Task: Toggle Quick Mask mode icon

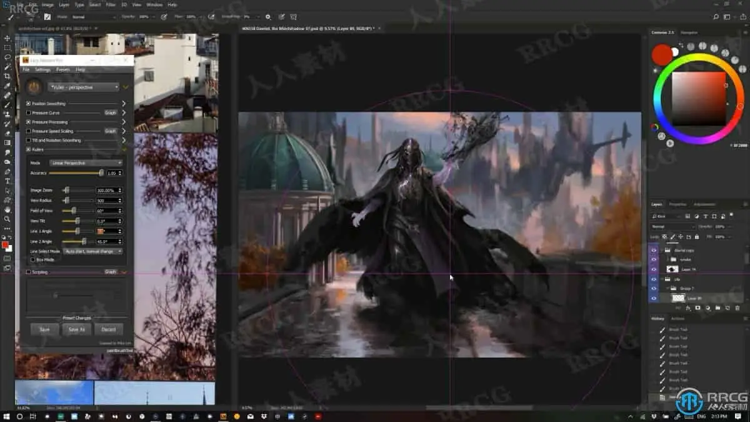Action: 7,258
